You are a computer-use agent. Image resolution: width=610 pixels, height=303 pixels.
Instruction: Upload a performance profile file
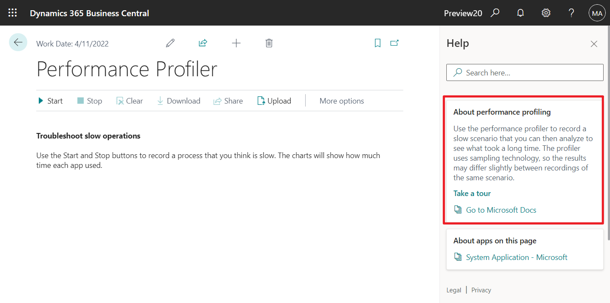click(274, 101)
